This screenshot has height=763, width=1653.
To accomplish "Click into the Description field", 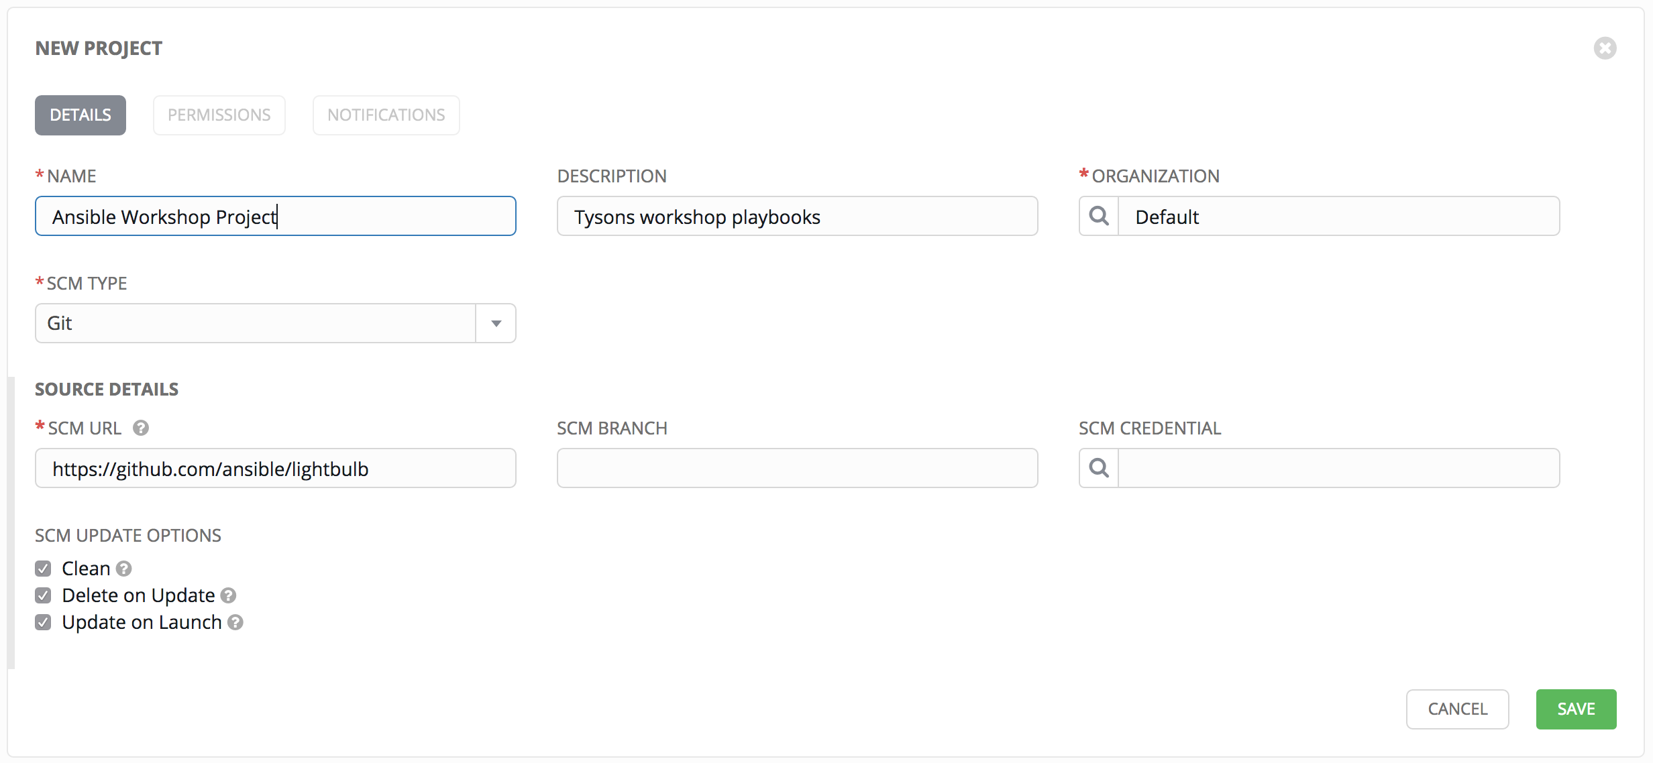I will pyautogui.click(x=798, y=216).
